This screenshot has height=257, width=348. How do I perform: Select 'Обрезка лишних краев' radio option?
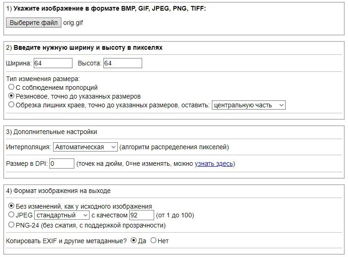12,105
